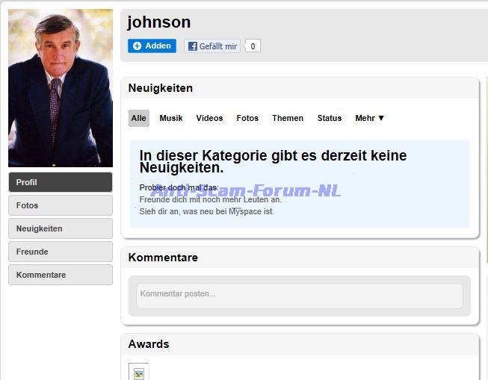Click the award badge icon under Awards
Viewport: 488px width, 380px height.
click(139, 373)
